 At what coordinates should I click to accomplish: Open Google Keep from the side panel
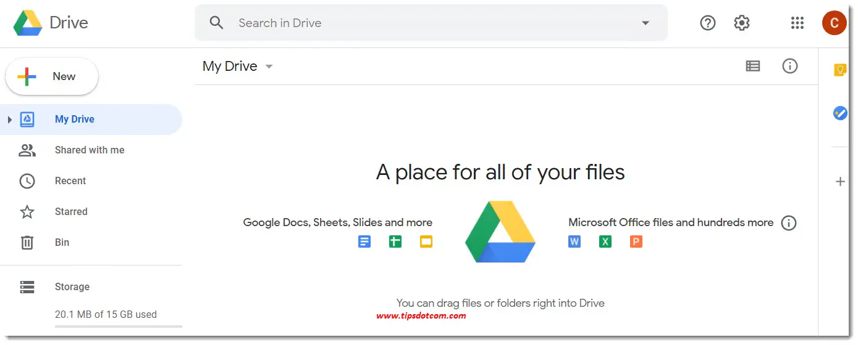pos(839,70)
